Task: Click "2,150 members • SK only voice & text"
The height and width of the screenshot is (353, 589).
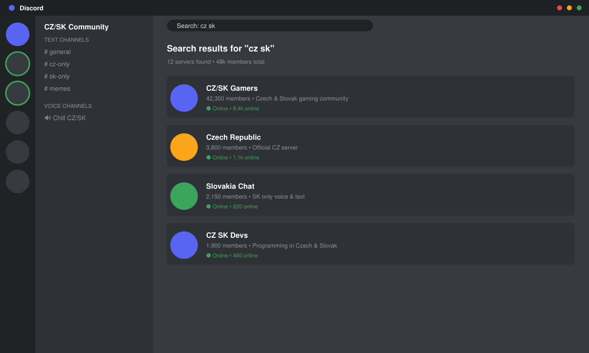Action: (255, 197)
